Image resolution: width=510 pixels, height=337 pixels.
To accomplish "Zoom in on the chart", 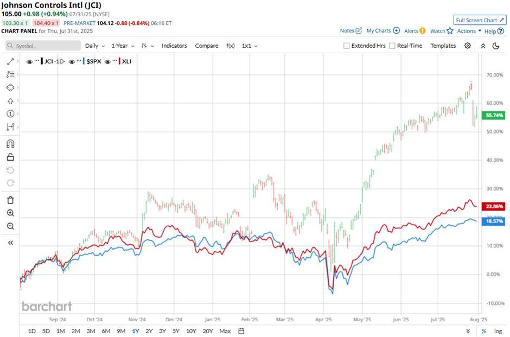I will [x=10, y=213].
